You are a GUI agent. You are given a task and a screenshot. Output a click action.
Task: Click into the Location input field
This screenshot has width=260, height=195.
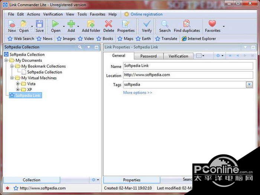point(188,75)
